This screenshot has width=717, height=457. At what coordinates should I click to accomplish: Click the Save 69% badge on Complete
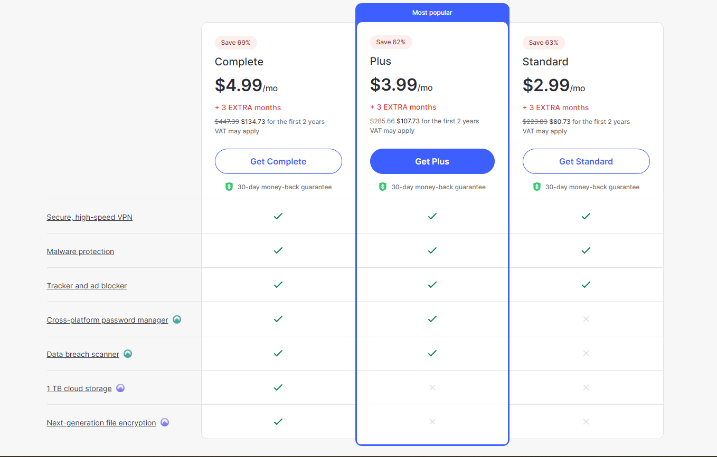pos(235,43)
